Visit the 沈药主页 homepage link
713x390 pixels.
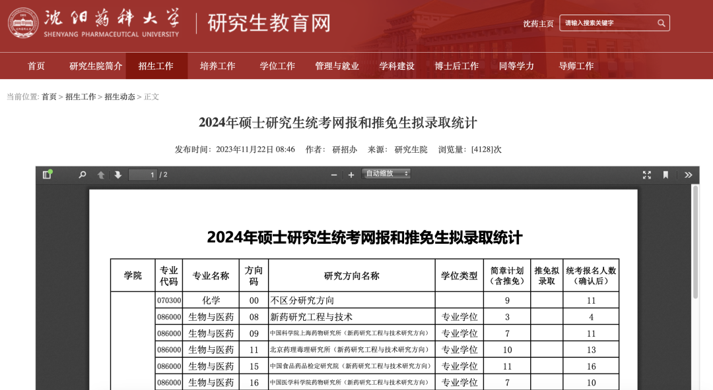click(x=538, y=22)
